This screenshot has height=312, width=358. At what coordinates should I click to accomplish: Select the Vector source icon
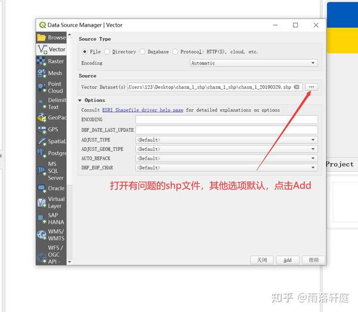point(42,50)
